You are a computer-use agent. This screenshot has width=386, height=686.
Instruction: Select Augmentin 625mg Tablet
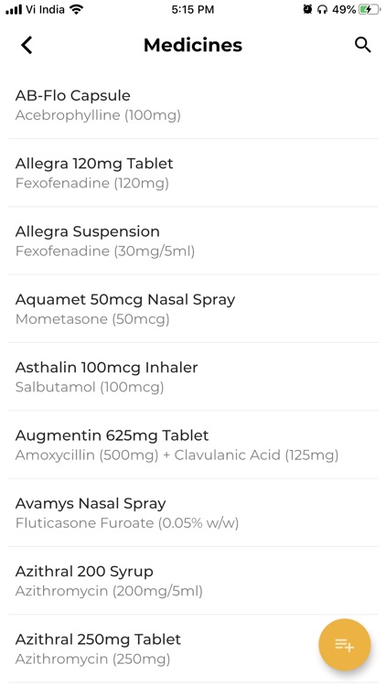[x=193, y=445]
